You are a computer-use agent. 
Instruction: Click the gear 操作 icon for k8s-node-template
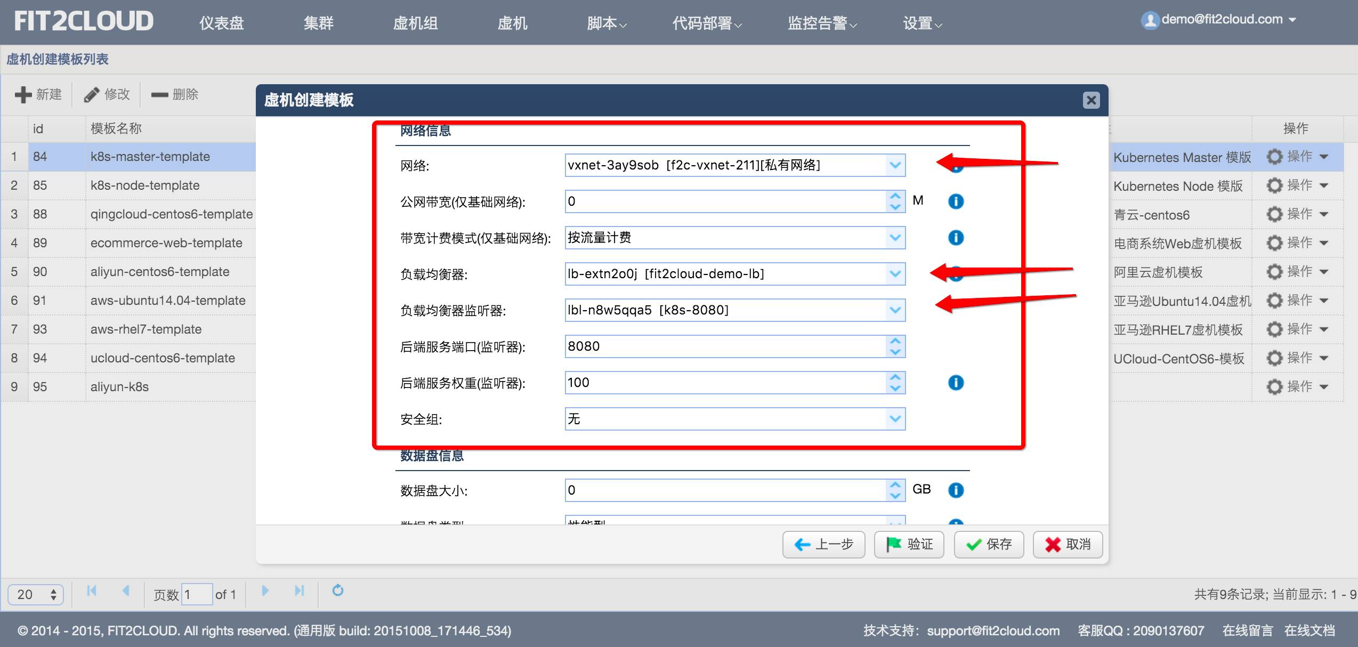[x=1274, y=185]
